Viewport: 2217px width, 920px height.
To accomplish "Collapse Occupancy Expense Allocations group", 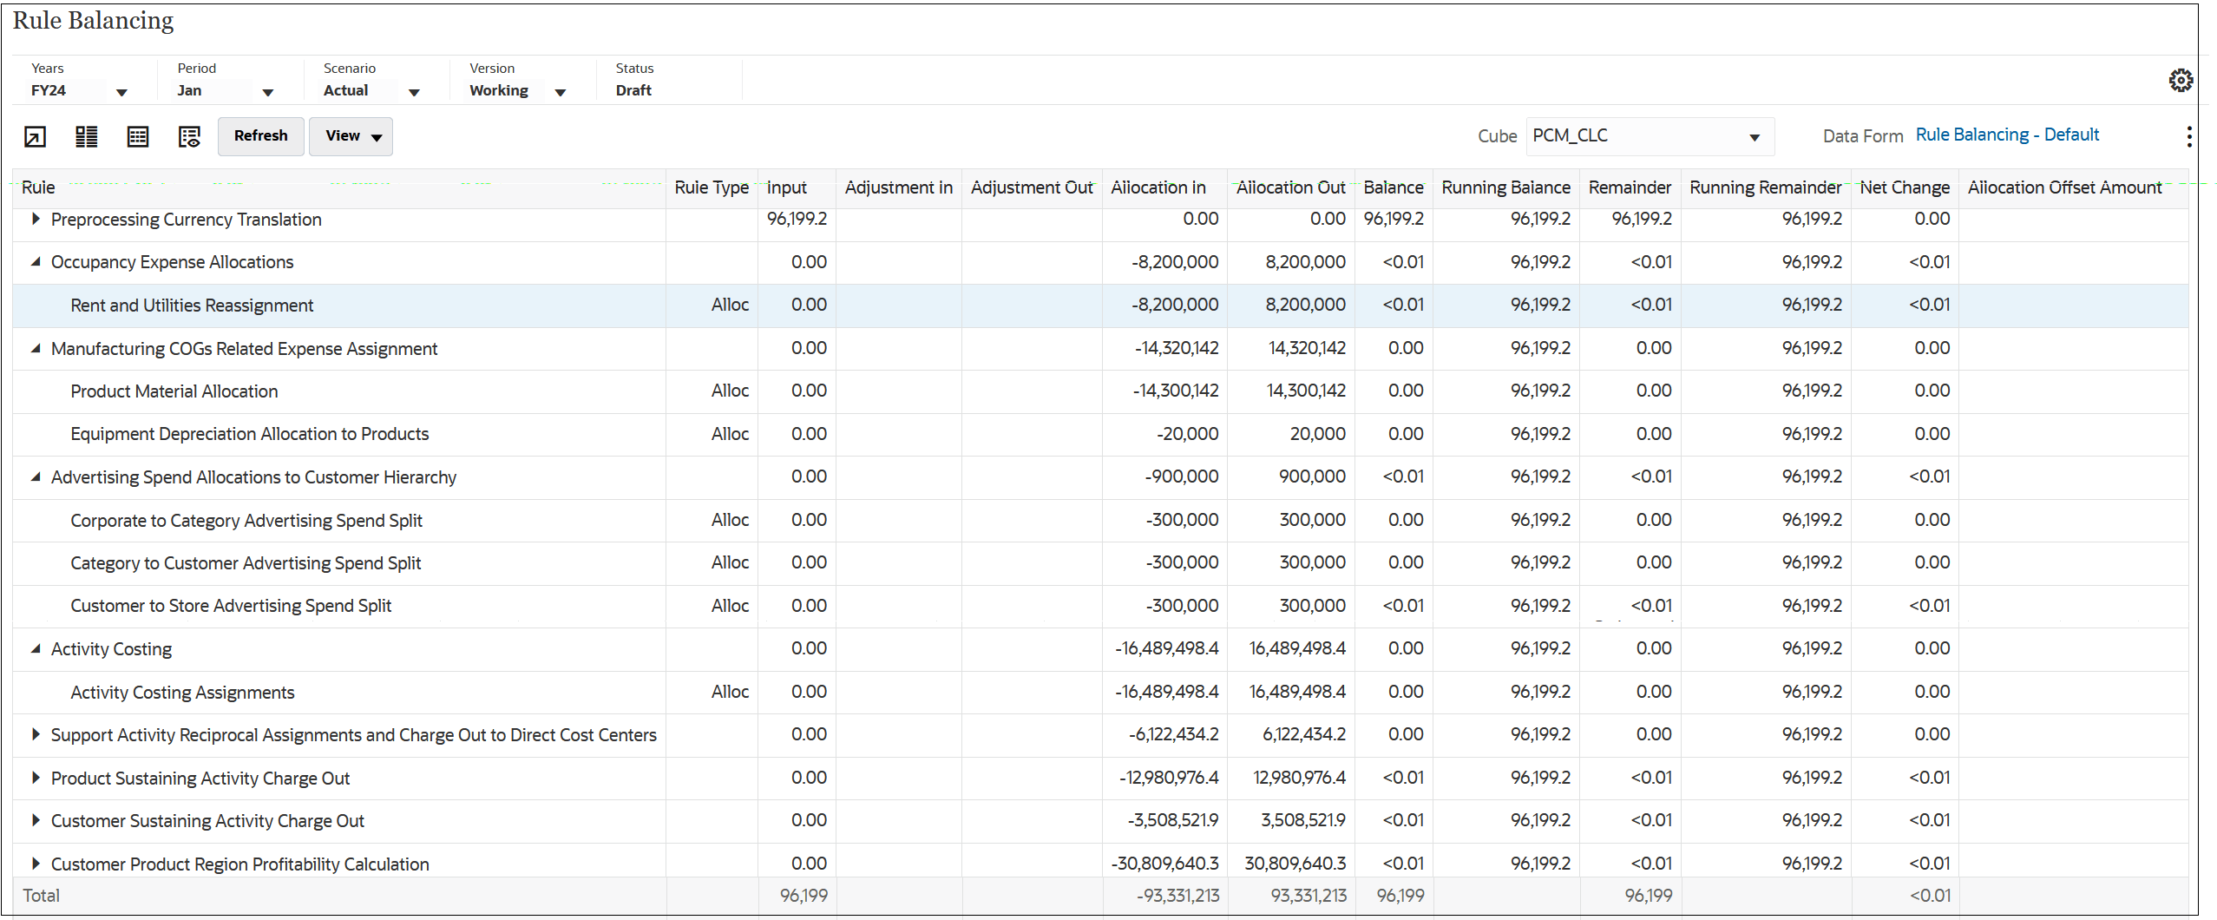I will tap(36, 261).
